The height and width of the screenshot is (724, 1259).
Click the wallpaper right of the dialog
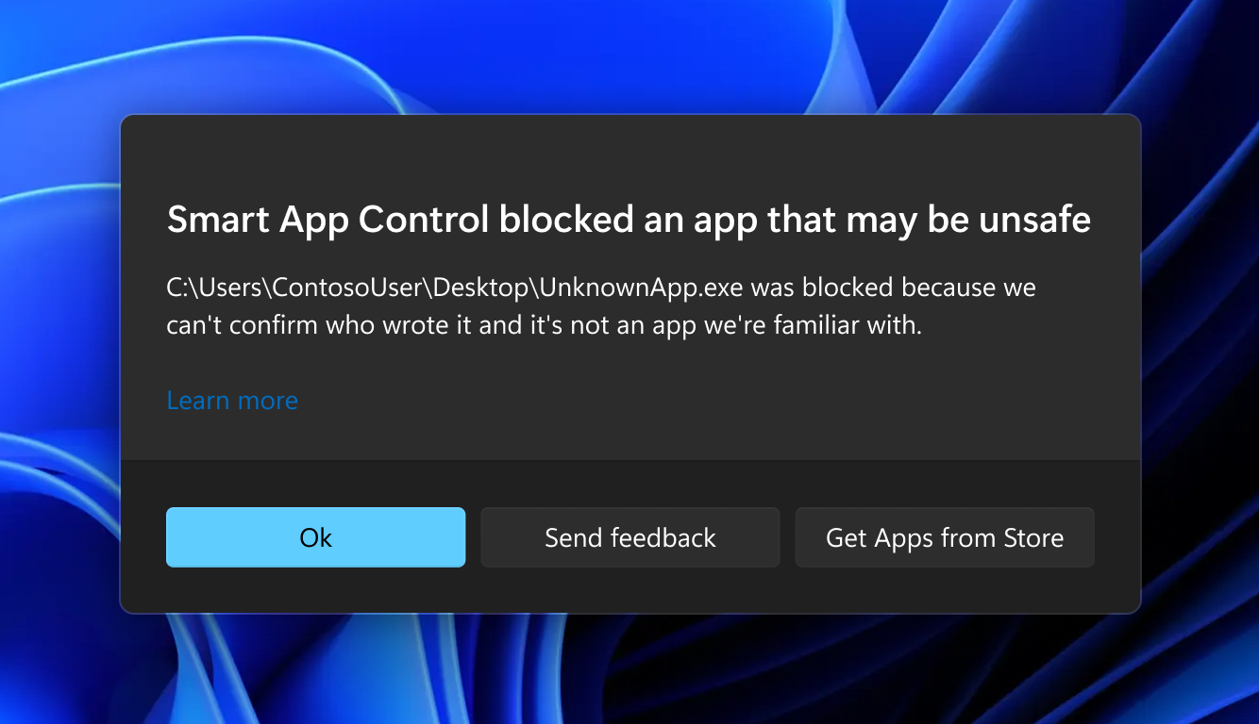(x=1200, y=362)
